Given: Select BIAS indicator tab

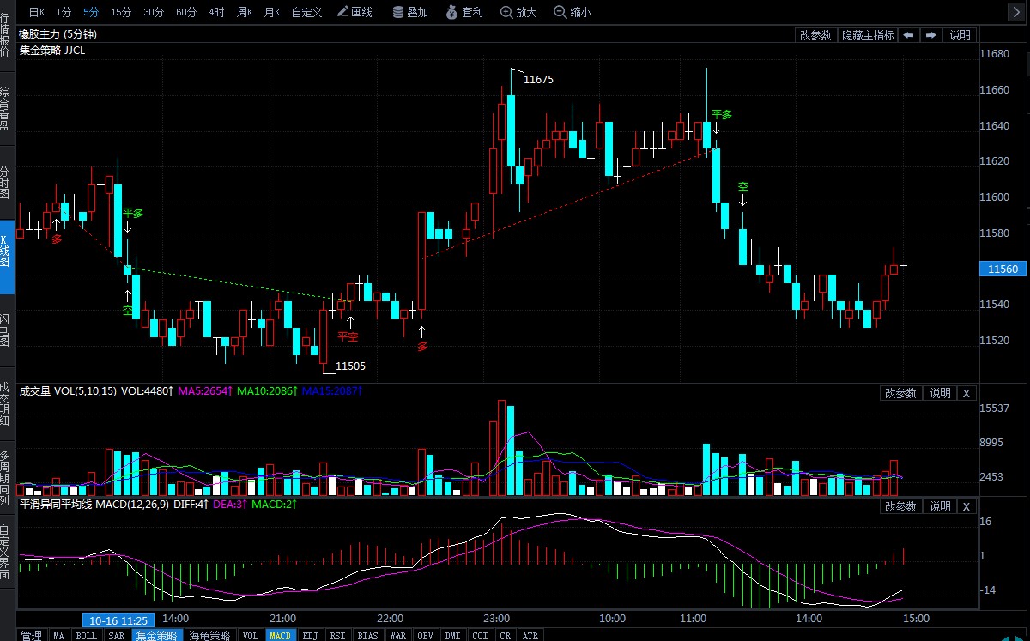Looking at the screenshot, I should (367, 635).
